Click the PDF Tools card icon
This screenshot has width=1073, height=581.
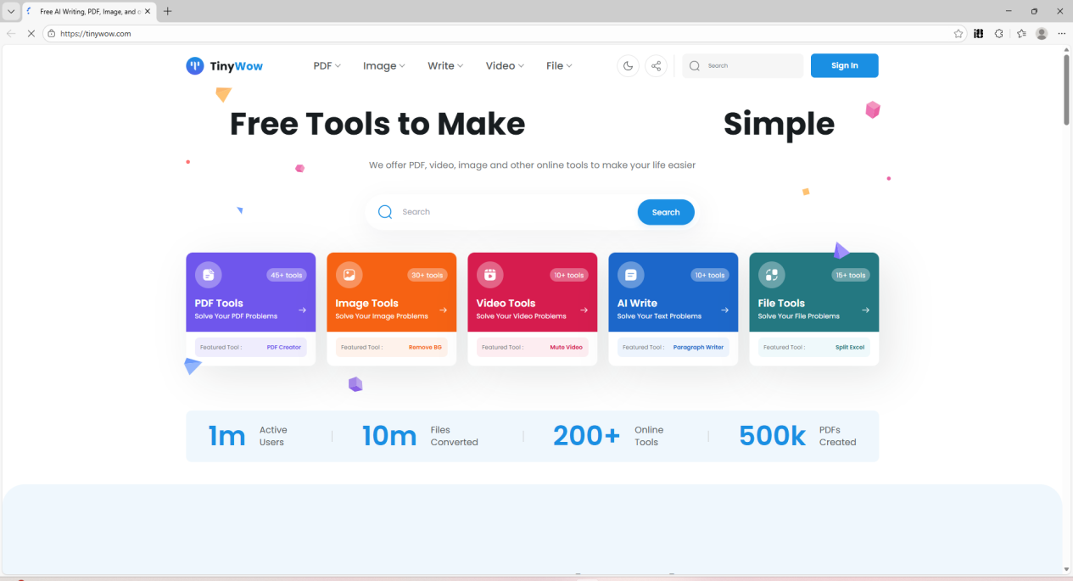click(x=208, y=275)
